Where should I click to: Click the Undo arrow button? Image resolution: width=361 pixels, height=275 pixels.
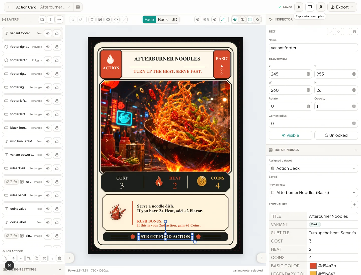[x=73, y=19]
